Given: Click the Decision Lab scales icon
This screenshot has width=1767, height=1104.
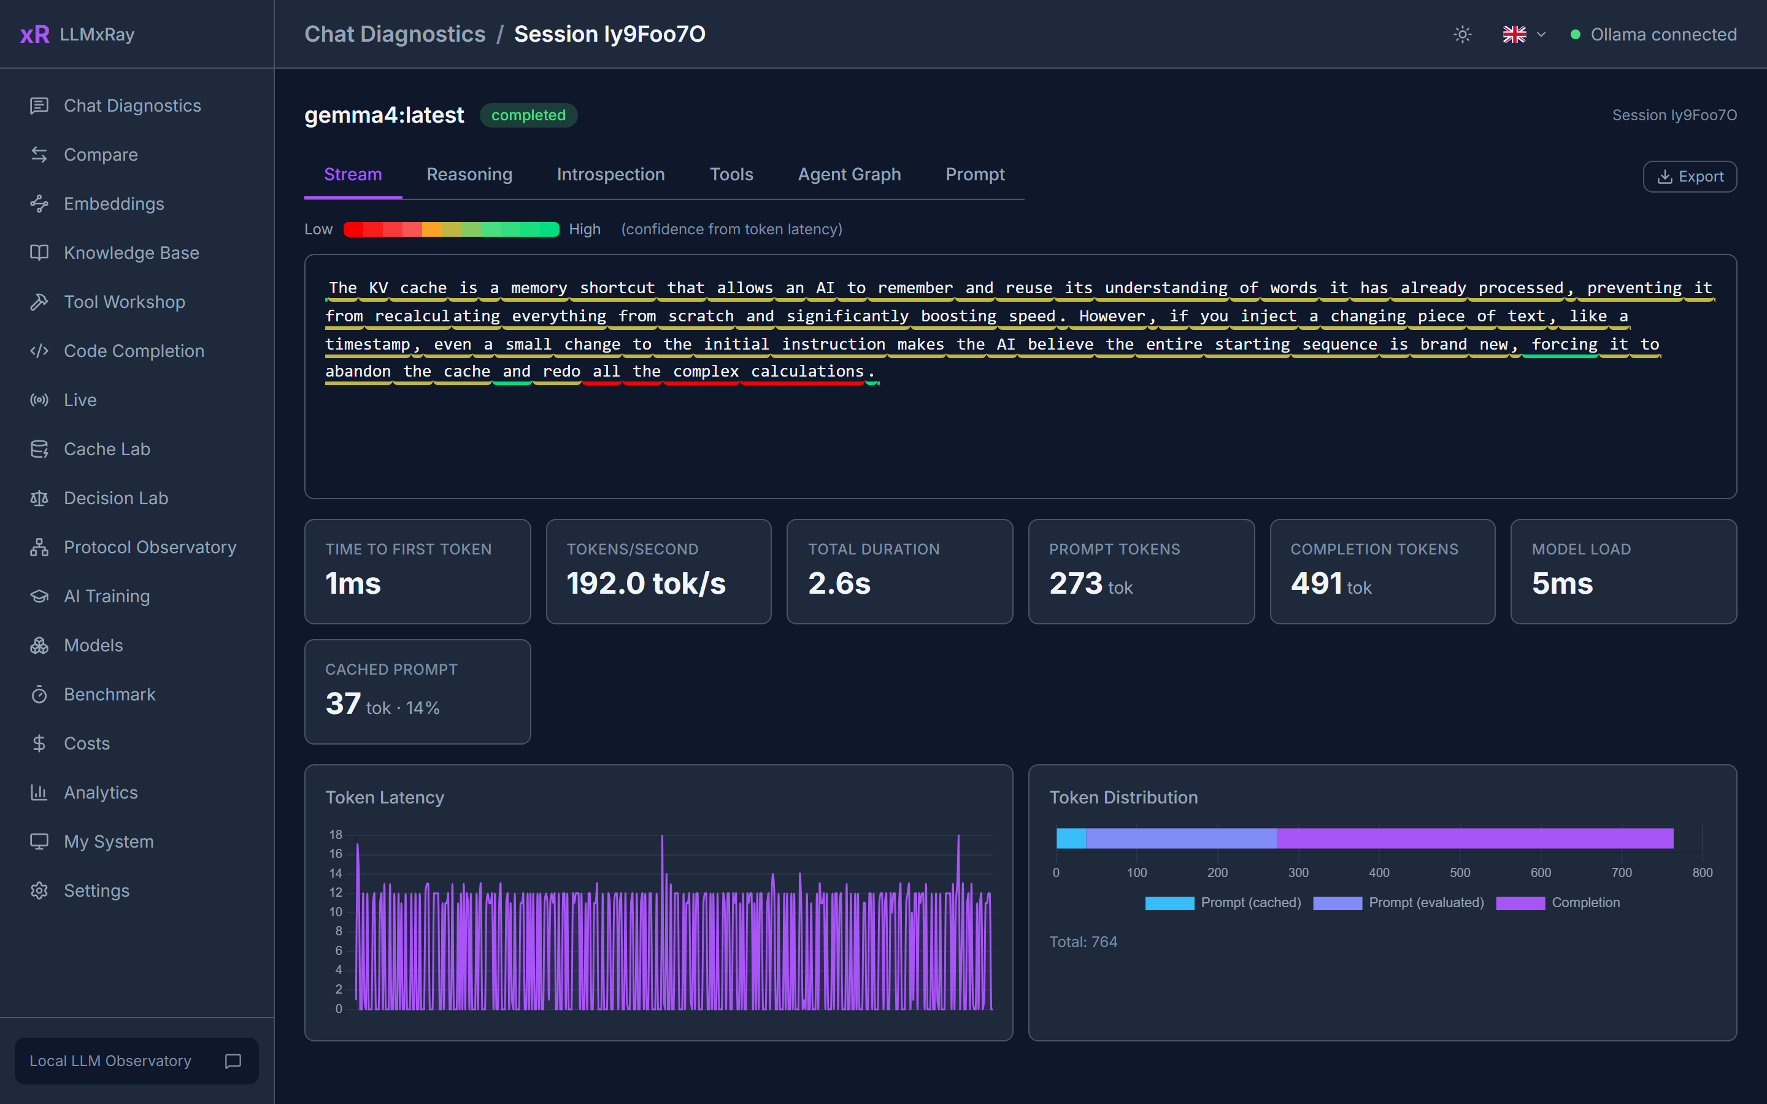Looking at the screenshot, I should point(39,498).
